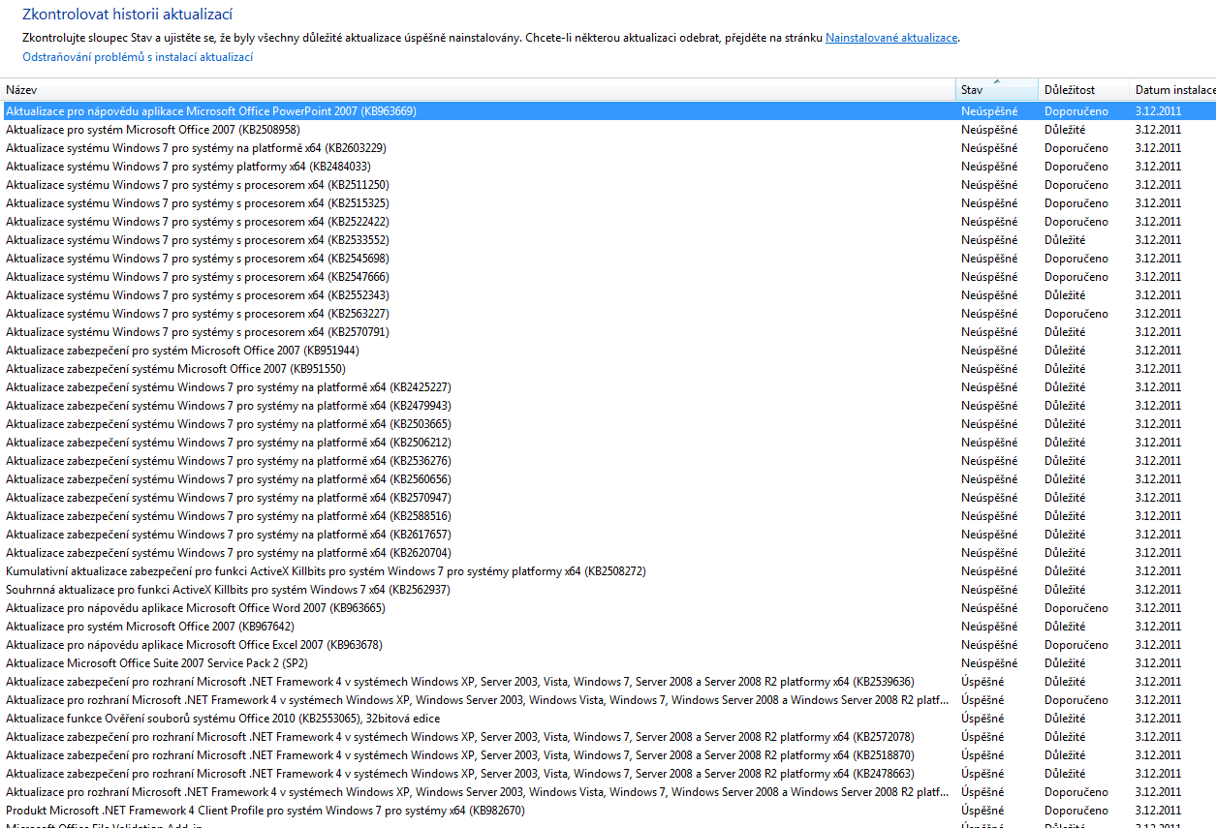Select PowerPoint 2007 help update KB963669
This screenshot has height=828, width=1216.
click(x=608, y=111)
